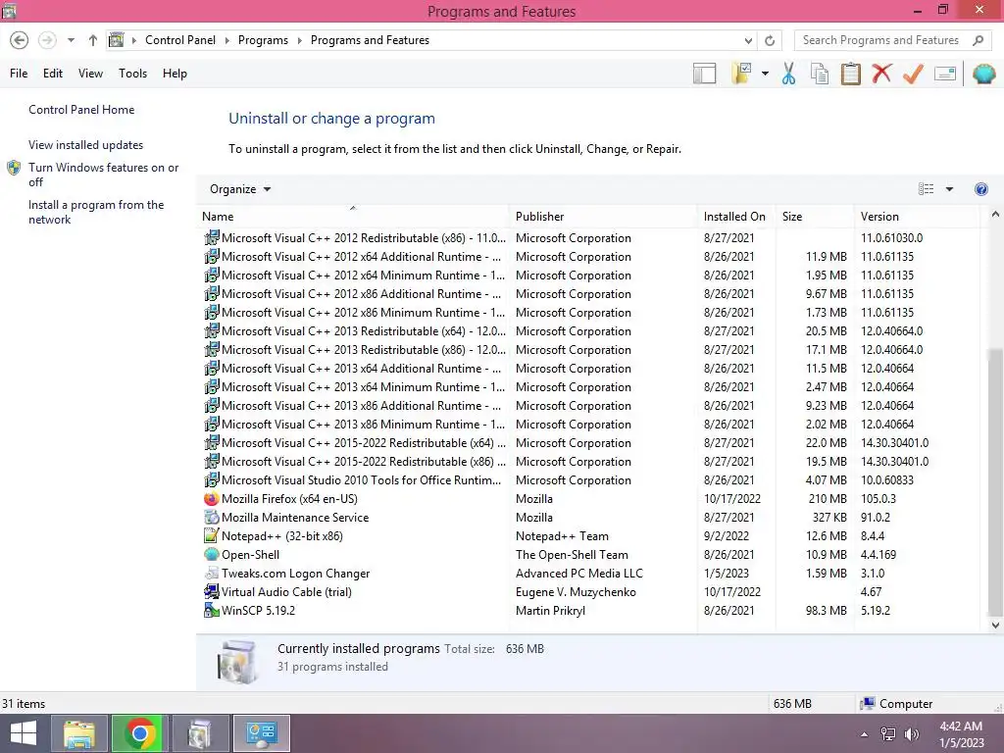
Task: Go back with the Back arrow
Action: (20, 40)
